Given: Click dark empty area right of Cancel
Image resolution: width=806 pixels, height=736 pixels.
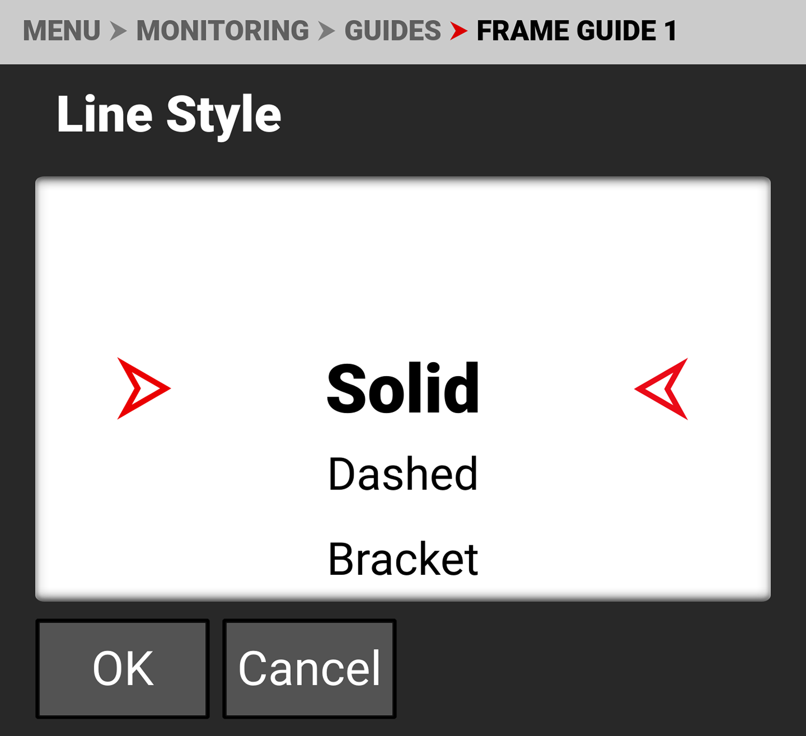Looking at the screenshot, I should (x=591, y=668).
